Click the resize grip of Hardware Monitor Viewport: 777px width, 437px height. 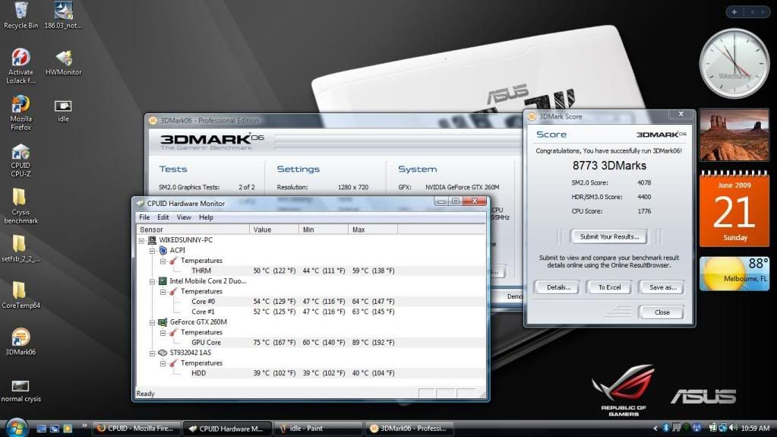pyautogui.click(x=482, y=394)
